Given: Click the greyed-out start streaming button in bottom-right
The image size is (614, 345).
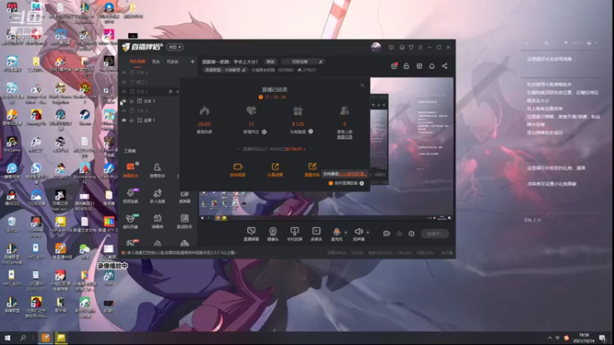Looking at the screenshot, I should click(x=434, y=234).
